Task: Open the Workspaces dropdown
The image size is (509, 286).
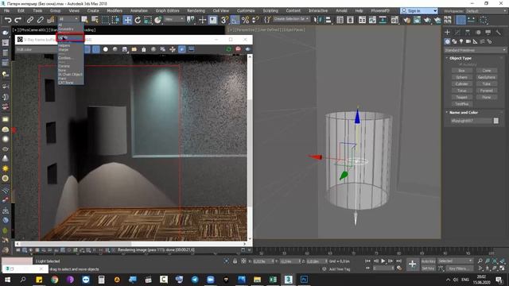Action: point(486,10)
